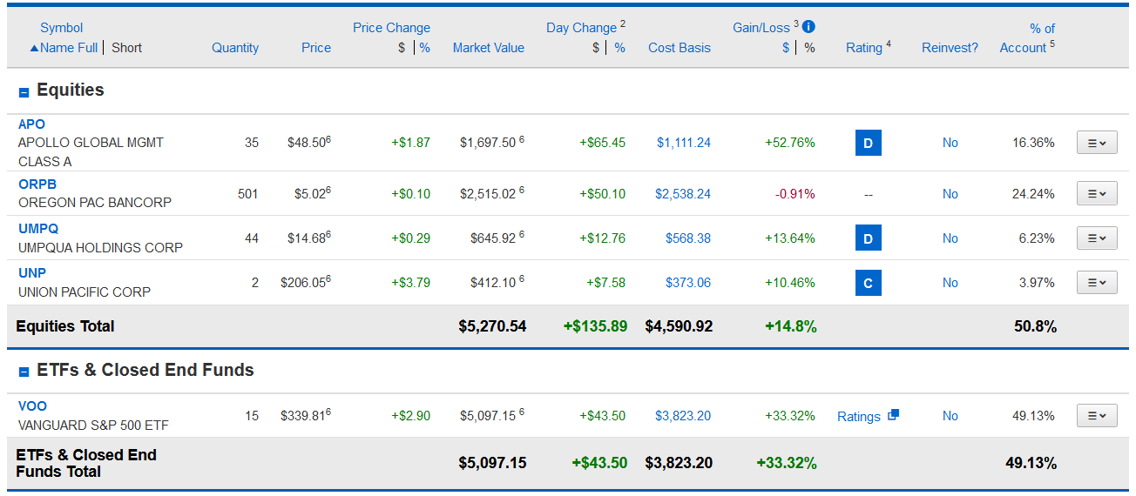Open the ORPB symbol link
Screen dimensions: 1136x496
[37, 184]
